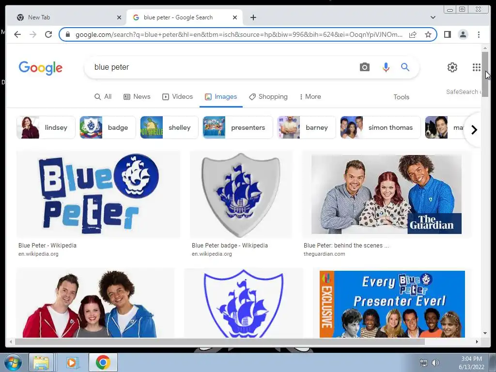Expand the More search options menu
This screenshot has width=496, height=372.
(x=310, y=97)
